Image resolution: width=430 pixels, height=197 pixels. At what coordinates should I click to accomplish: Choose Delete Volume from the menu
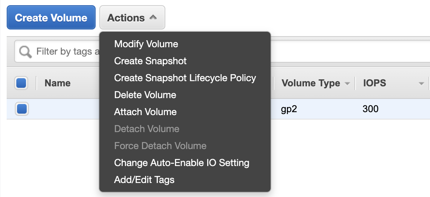click(x=145, y=95)
